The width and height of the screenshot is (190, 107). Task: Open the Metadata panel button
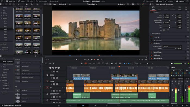169,1
